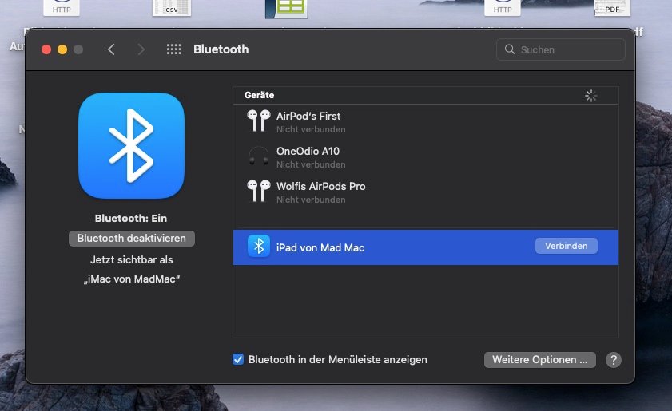The image size is (672, 411).
Task: Click the iPad von Mad Mac Bluetooth icon
Action: (x=258, y=247)
